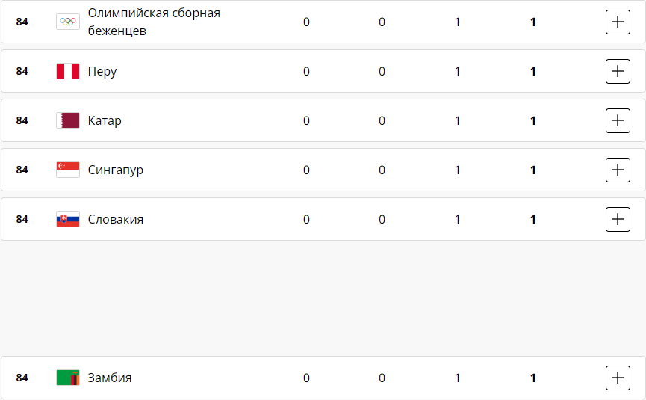Click the Qatar flag icon
This screenshot has width=646, height=400.
pyautogui.click(x=68, y=121)
